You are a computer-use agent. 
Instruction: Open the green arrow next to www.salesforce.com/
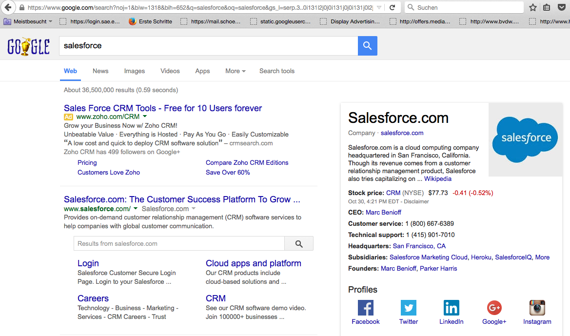[x=136, y=208]
